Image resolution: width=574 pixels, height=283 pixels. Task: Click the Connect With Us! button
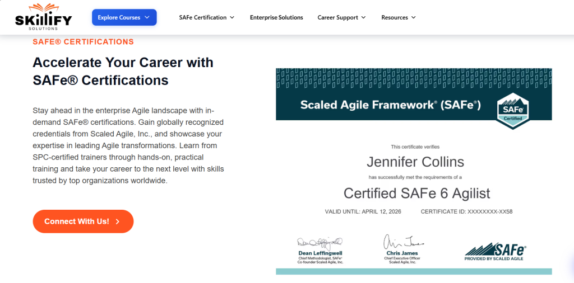click(83, 221)
